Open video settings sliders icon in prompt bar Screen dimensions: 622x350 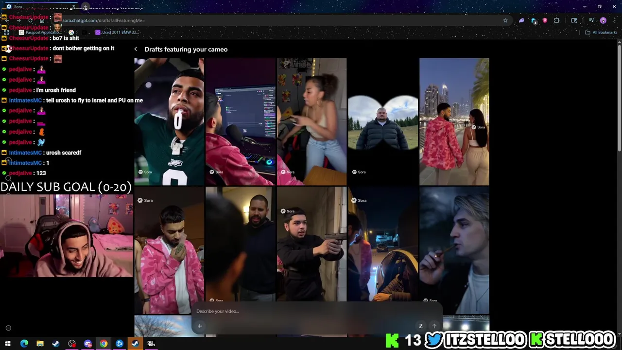[421, 326]
